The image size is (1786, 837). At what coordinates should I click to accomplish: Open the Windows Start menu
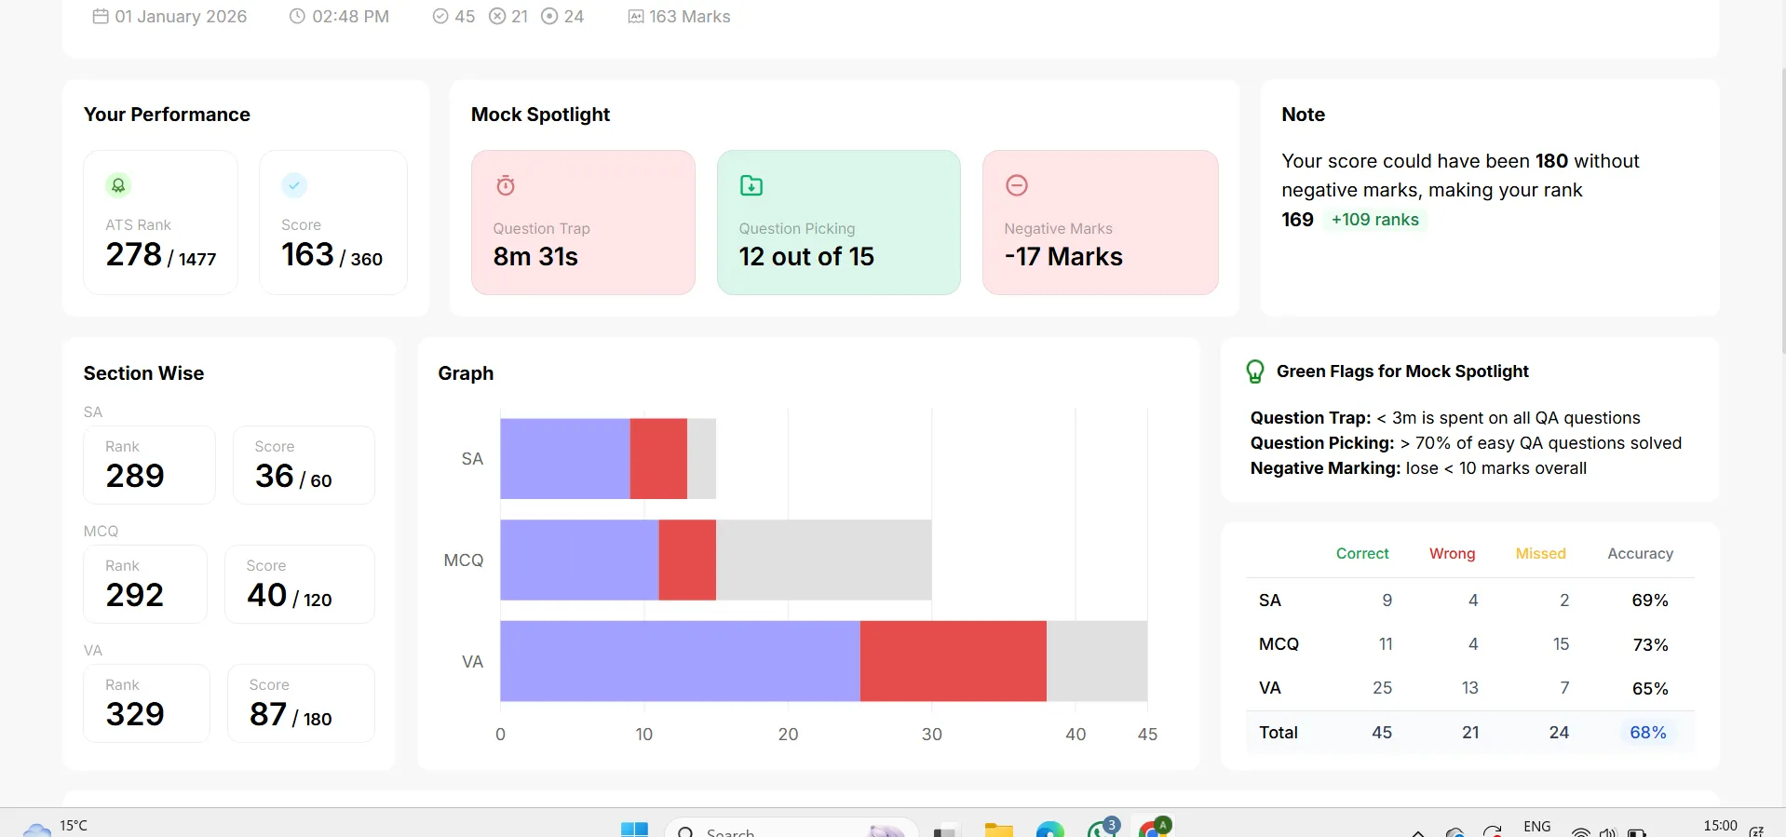[634, 830]
